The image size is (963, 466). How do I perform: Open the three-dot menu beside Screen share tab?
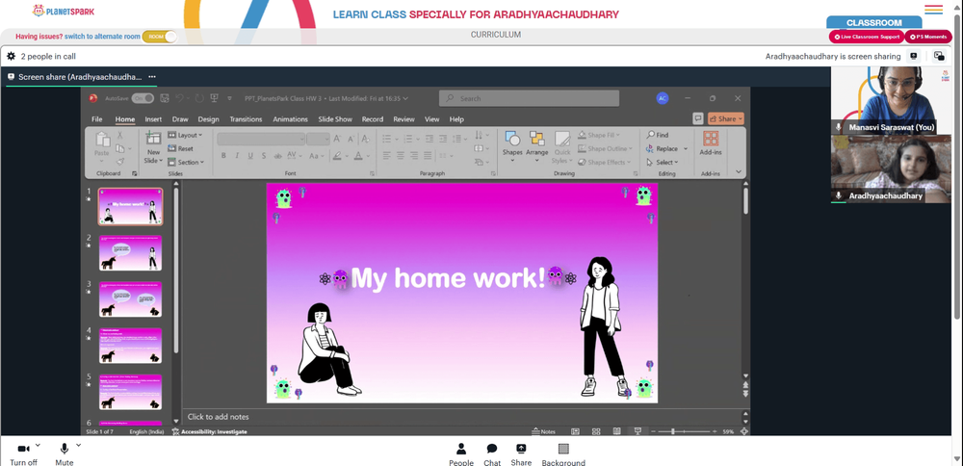click(152, 77)
